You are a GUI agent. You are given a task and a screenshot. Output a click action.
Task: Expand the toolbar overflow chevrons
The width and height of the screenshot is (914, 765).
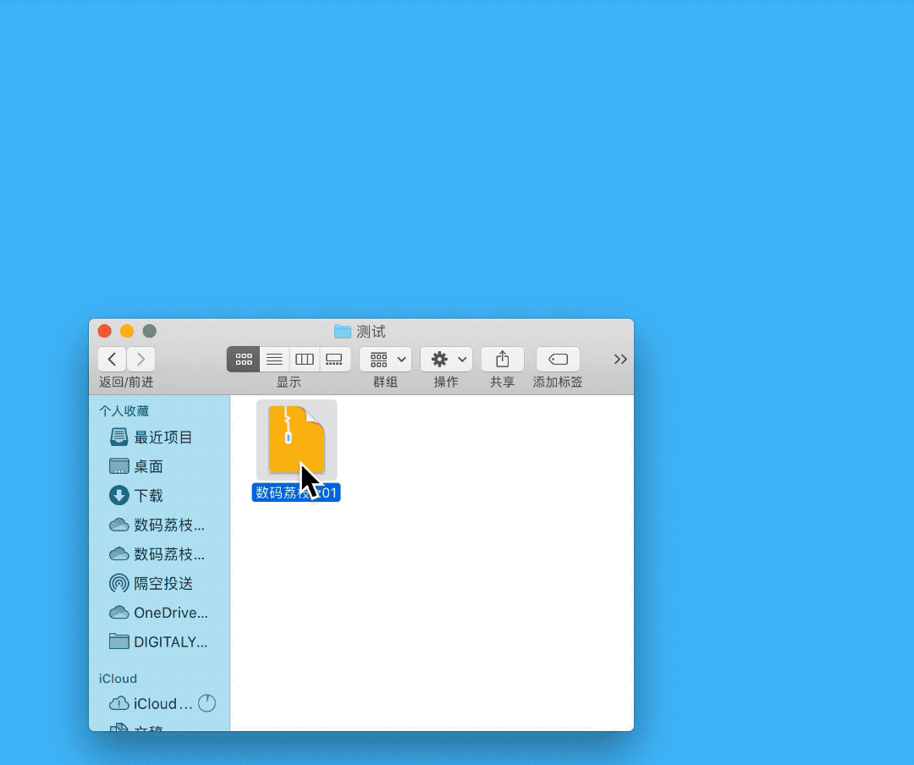620,359
